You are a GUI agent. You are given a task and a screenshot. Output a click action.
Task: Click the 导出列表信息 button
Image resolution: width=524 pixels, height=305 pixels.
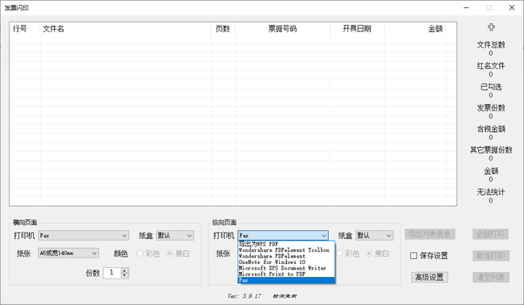click(x=430, y=234)
